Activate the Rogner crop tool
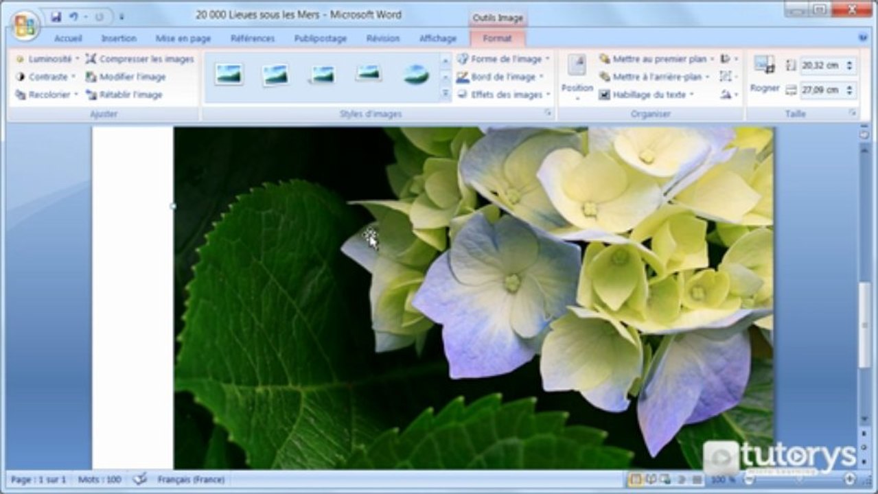Screen dimensions: 878x494 pos(764,74)
